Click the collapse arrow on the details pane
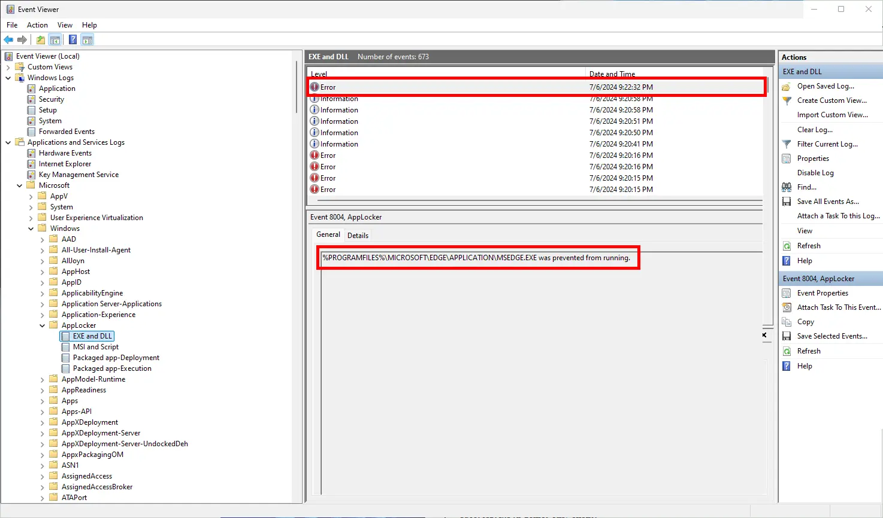 click(x=765, y=336)
